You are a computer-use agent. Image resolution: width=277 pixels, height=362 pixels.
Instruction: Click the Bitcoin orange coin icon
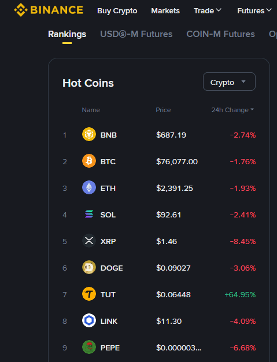(89, 161)
